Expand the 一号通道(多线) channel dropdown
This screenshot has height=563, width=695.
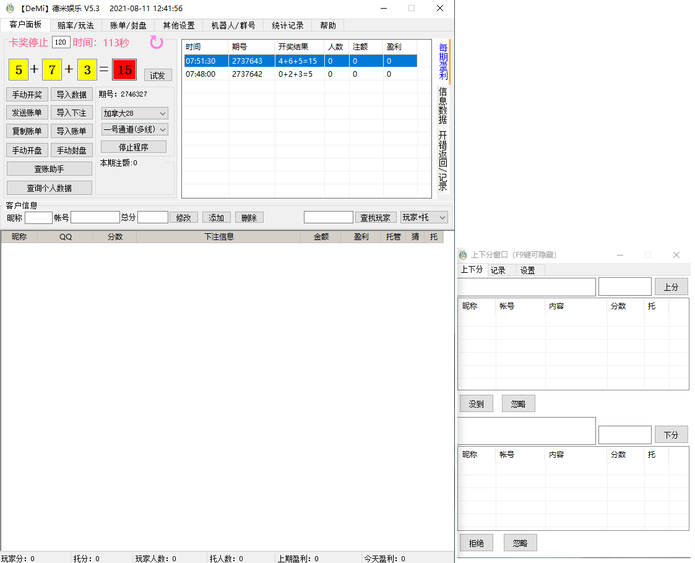coord(134,129)
